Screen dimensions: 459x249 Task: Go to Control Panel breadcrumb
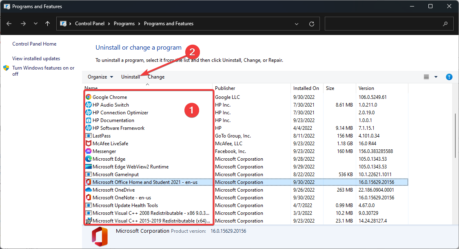(x=90, y=24)
